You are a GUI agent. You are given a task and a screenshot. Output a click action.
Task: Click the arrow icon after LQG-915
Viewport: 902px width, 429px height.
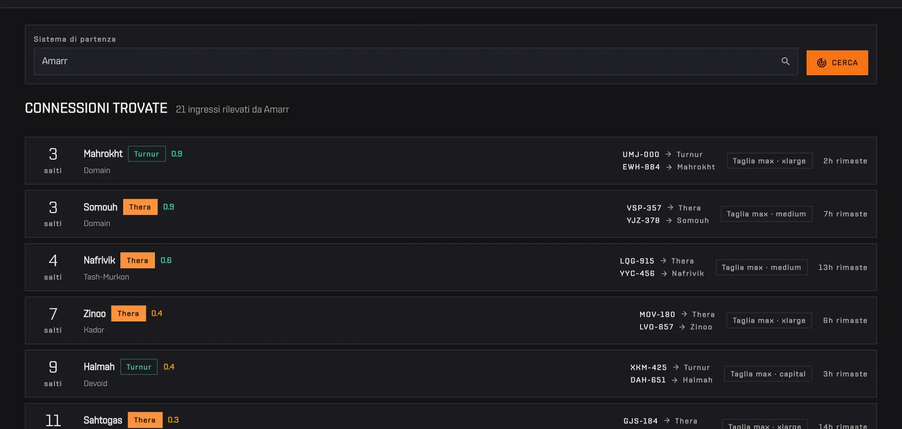tap(663, 261)
